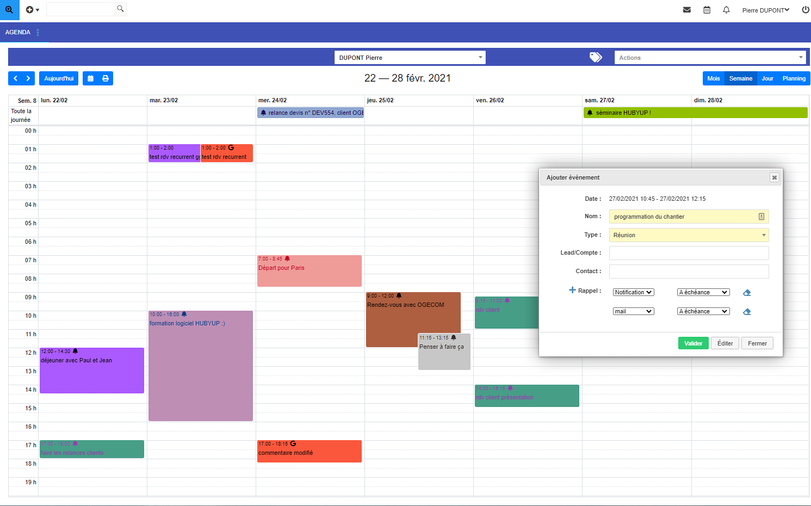This screenshot has height=506, width=811.
Task: Go to next week arrow
Action: tap(28, 78)
